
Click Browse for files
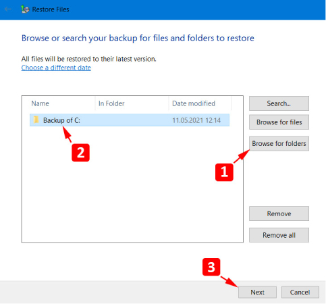click(279, 122)
